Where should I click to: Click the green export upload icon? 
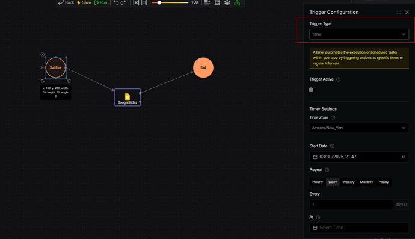pyautogui.click(x=237, y=2)
